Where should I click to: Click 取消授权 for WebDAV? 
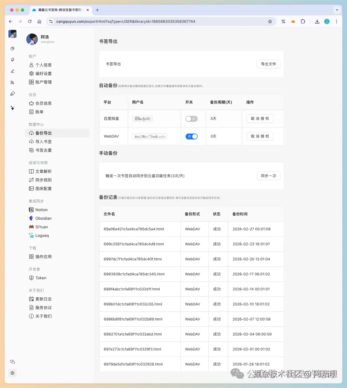click(x=260, y=136)
